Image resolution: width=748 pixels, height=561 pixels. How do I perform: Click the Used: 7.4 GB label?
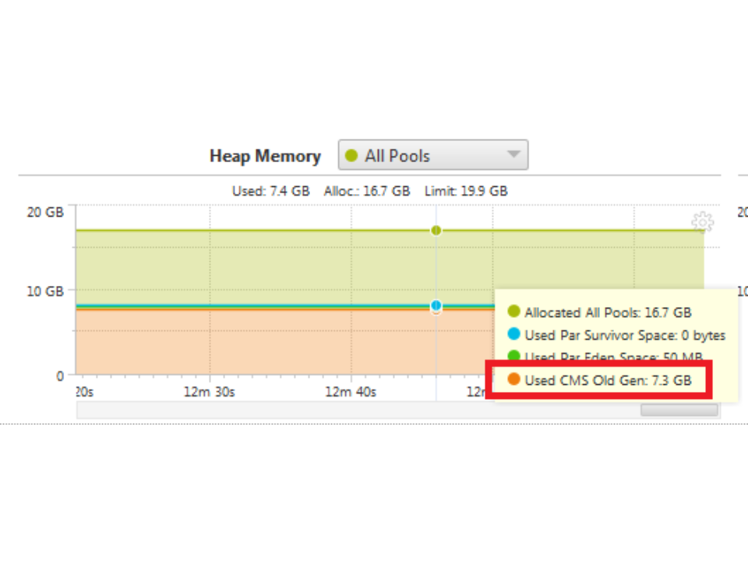[270, 190]
